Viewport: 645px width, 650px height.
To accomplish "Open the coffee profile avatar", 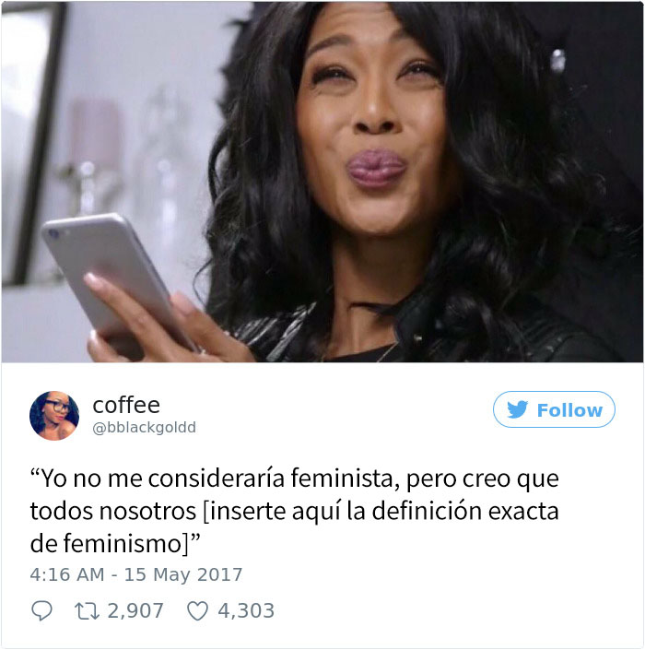I will [54, 416].
